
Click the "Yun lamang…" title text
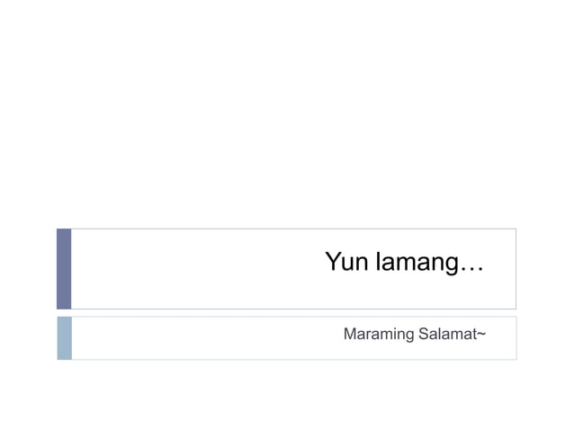pyautogui.click(x=404, y=262)
